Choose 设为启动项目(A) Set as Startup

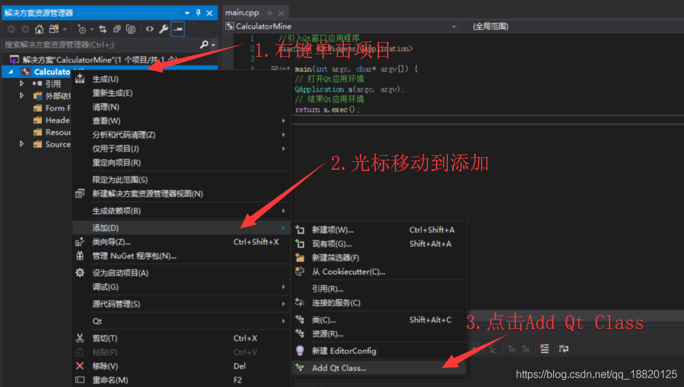point(181,273)
